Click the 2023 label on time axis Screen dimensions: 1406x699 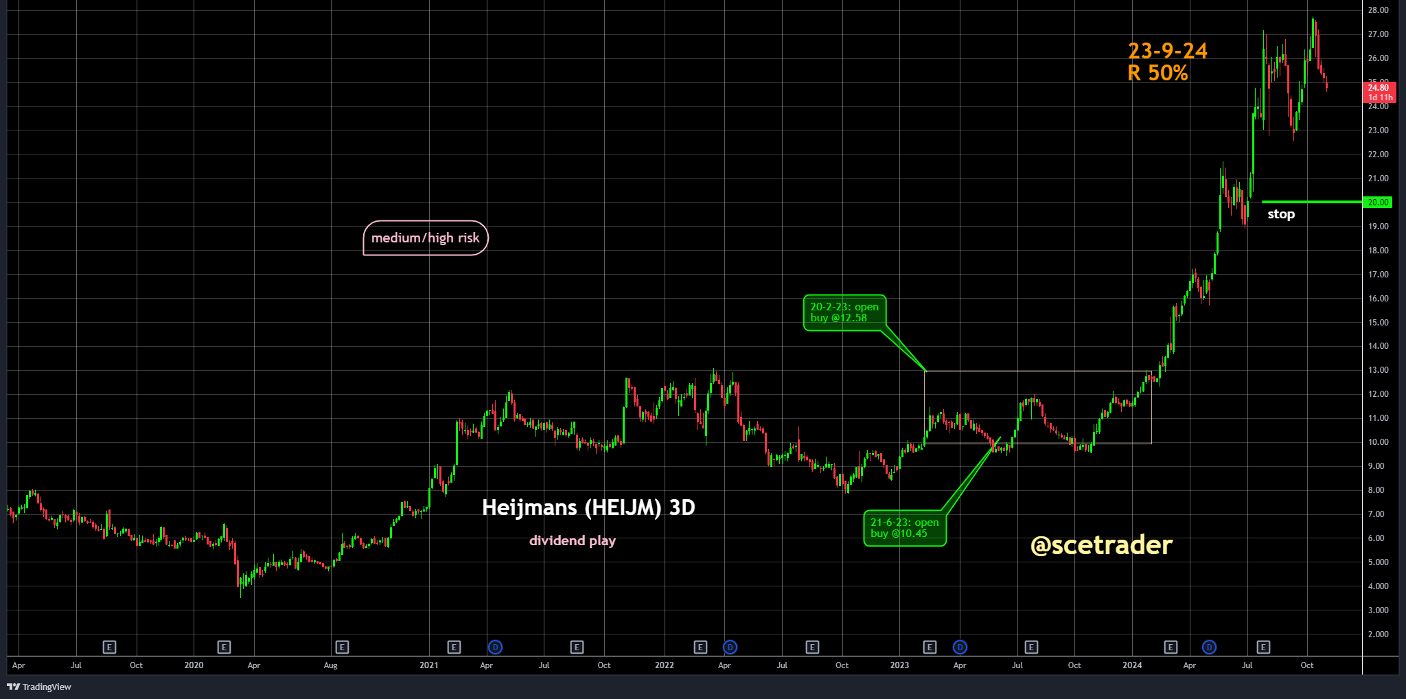pyautogui.click(x=899, y=665)
